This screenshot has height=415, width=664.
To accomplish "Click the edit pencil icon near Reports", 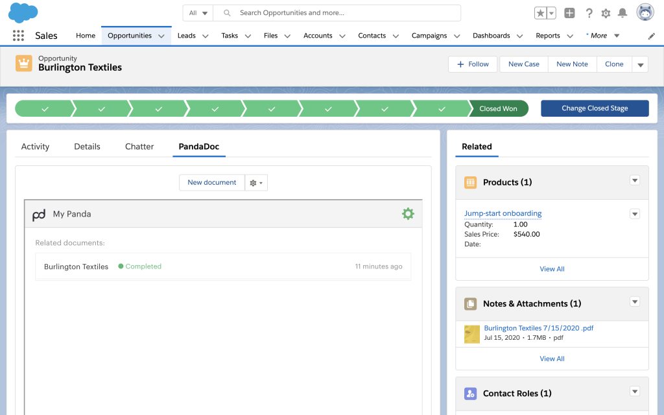I will click(x=652, y=36).
